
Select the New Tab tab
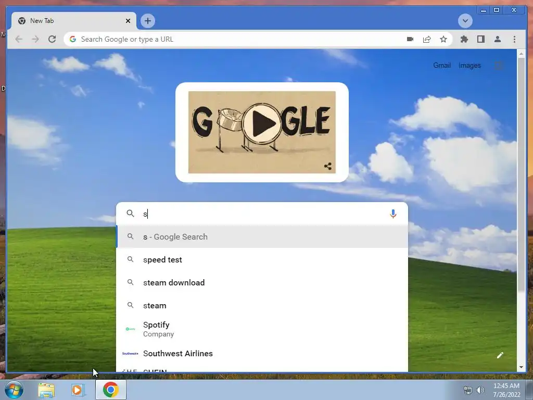tap(74, 21)
